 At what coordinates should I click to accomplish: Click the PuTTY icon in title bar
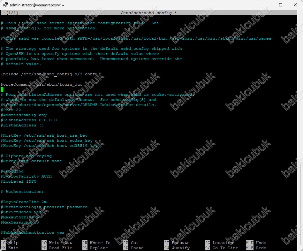pos(5,5)
